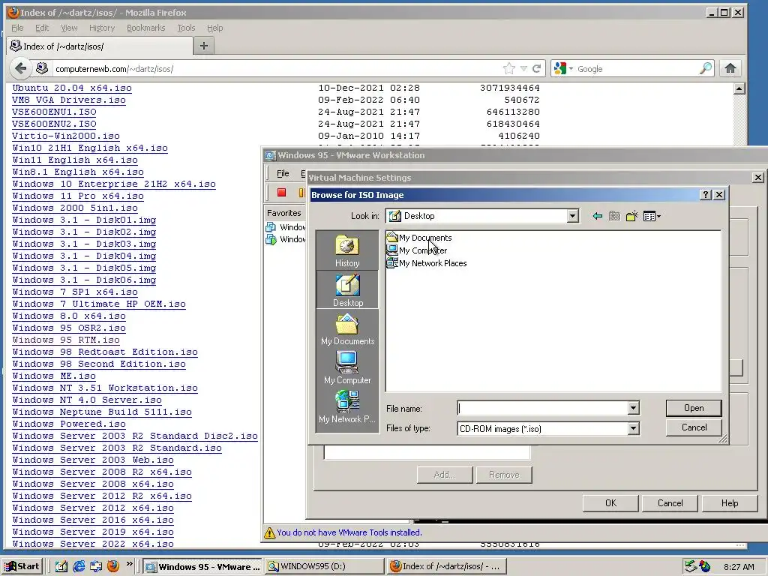
Task: Open Windows 95 OSR2.iso link
Action: pos(69,328)
